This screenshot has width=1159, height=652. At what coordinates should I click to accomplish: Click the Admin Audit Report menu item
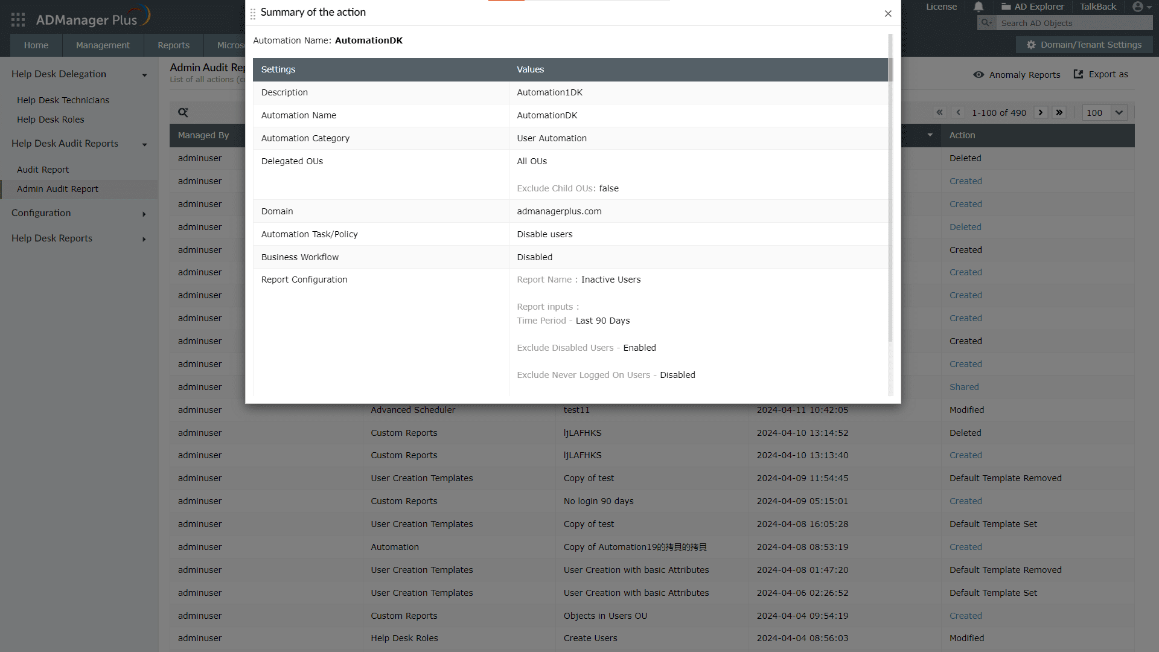pos(58,189)
